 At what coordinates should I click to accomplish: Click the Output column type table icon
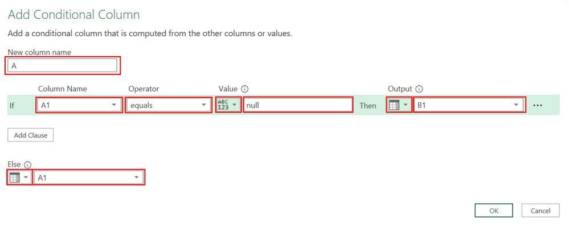pyautogui.click(x=394, y=105)
